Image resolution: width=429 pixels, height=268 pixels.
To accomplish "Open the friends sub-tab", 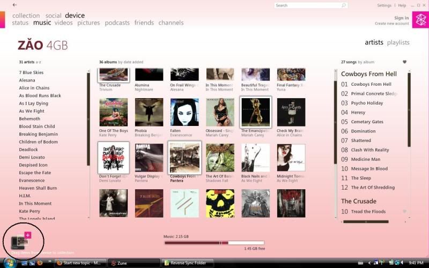I will (144, 23).
